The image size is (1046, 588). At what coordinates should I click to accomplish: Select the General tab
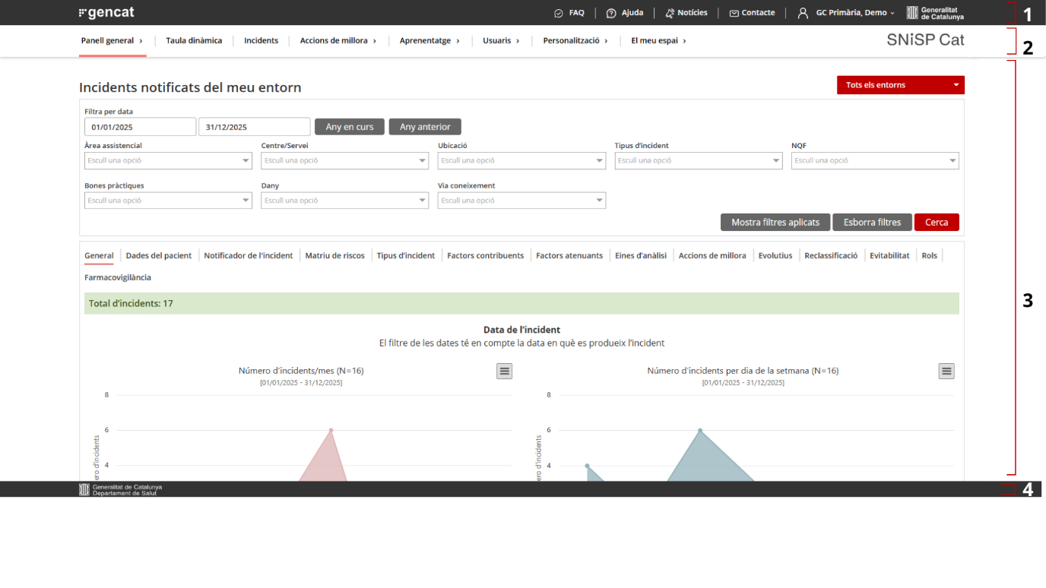point(99,256)
